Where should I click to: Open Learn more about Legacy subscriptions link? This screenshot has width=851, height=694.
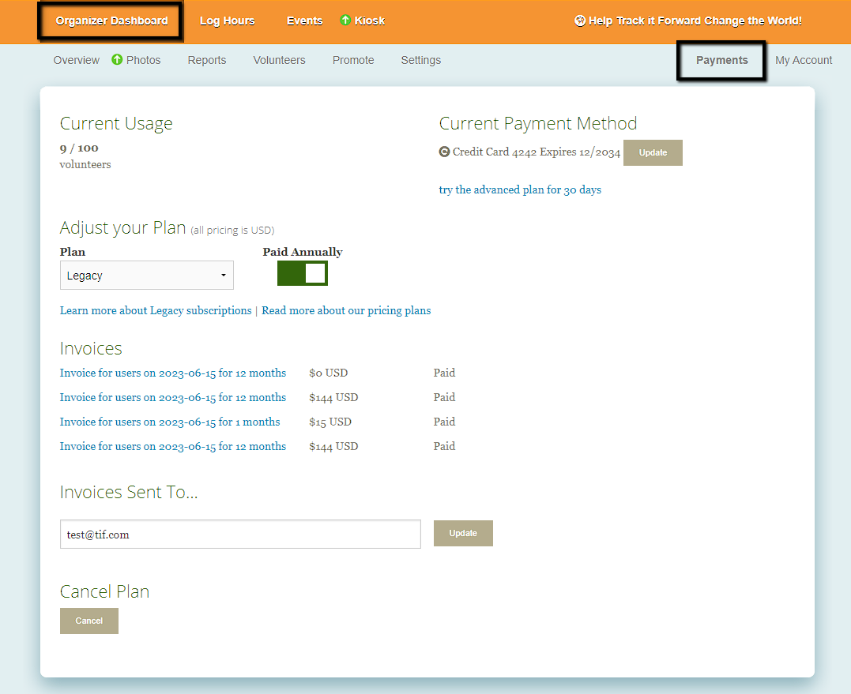[x=156, y=311]
